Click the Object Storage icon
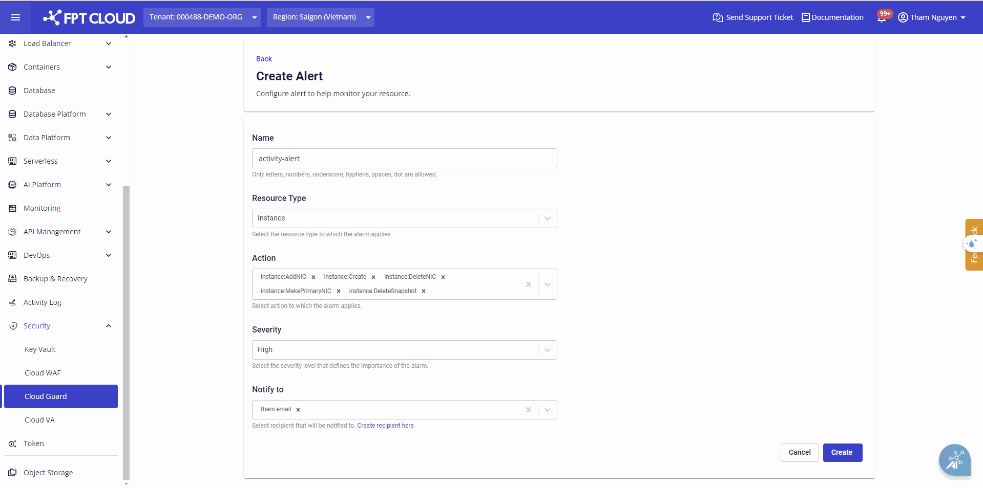 (x=12, y=473)
